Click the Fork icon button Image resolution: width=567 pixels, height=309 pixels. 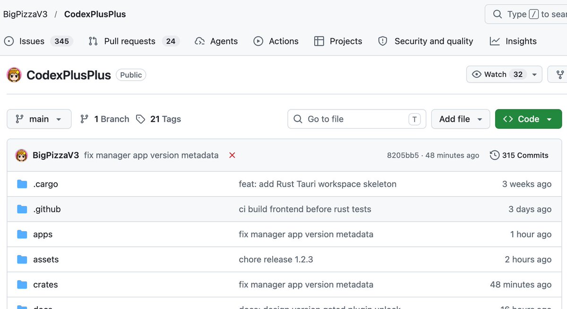pyautogui.click(x=560, y=74)
